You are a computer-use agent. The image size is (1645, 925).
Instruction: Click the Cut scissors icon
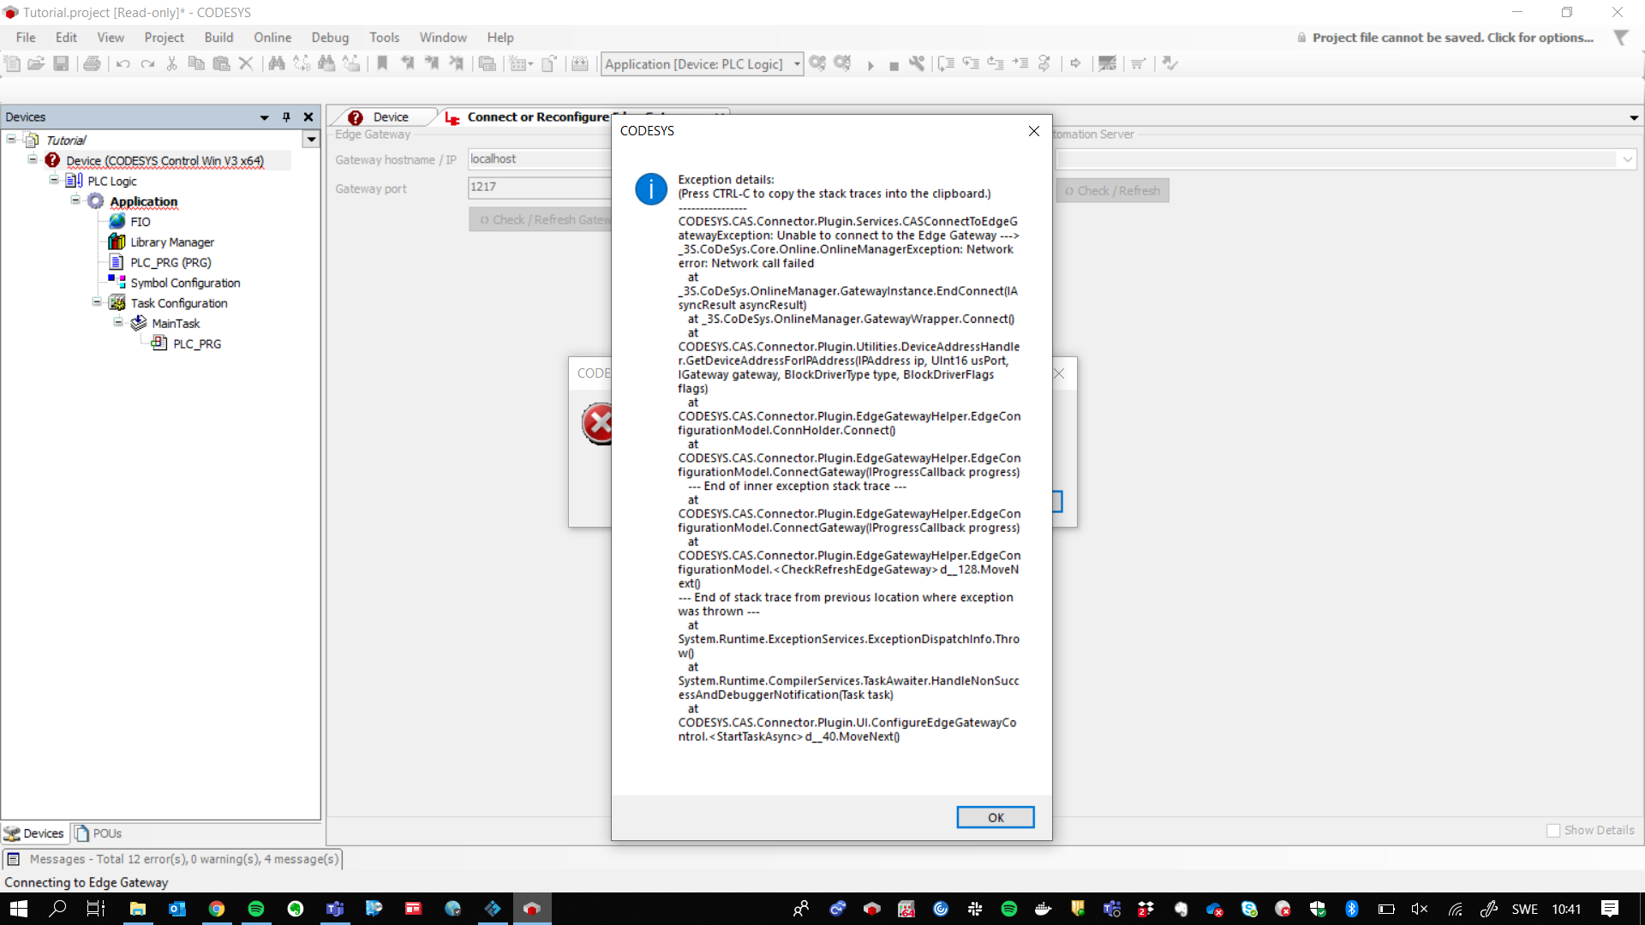(x=171, y=63)
